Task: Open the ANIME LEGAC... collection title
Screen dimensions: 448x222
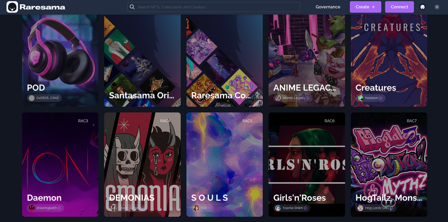Action: (304, 88)
